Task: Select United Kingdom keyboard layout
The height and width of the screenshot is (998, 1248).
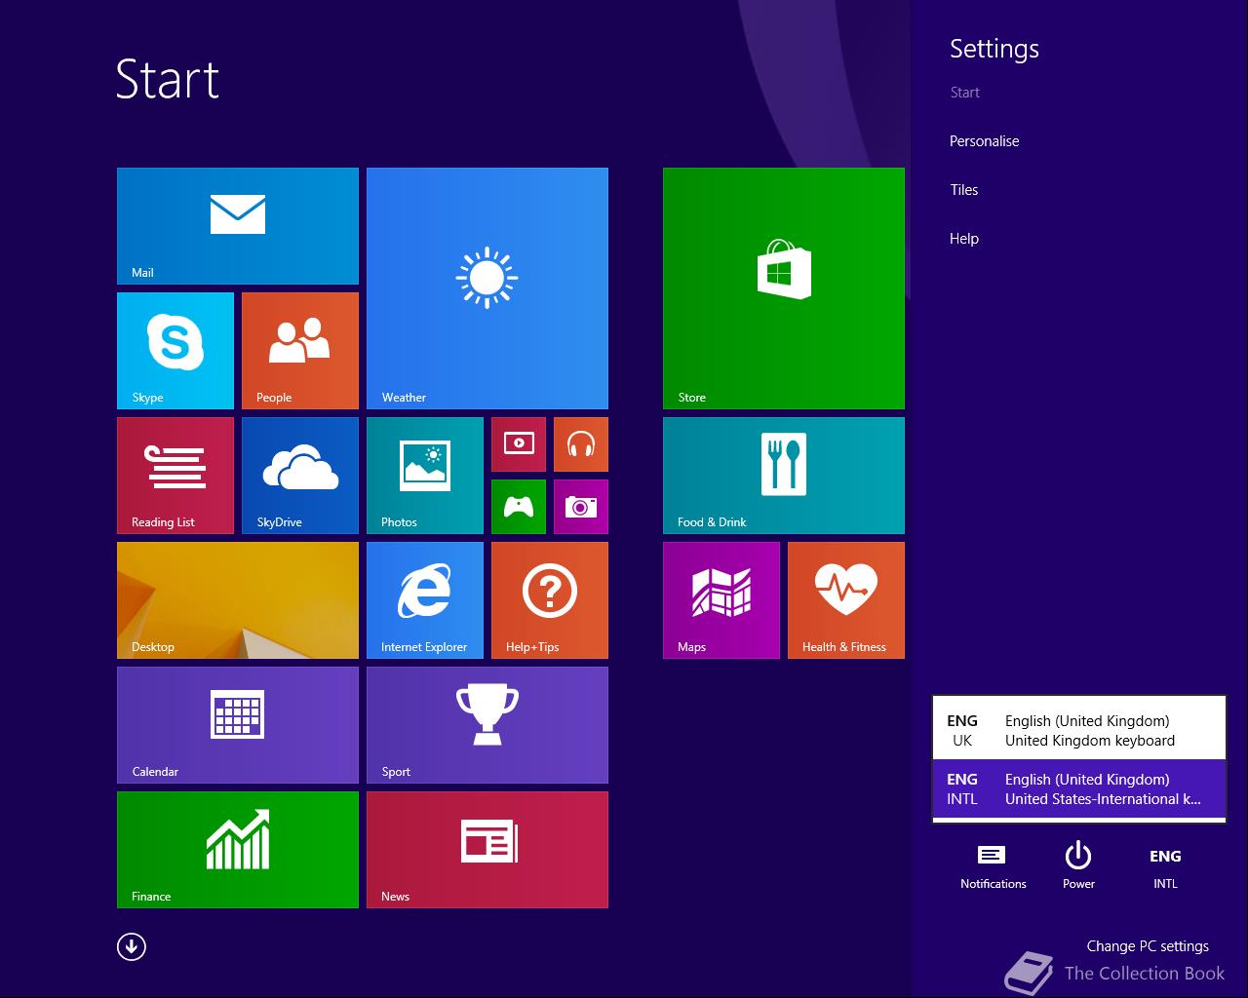Action: [1079, 731]
